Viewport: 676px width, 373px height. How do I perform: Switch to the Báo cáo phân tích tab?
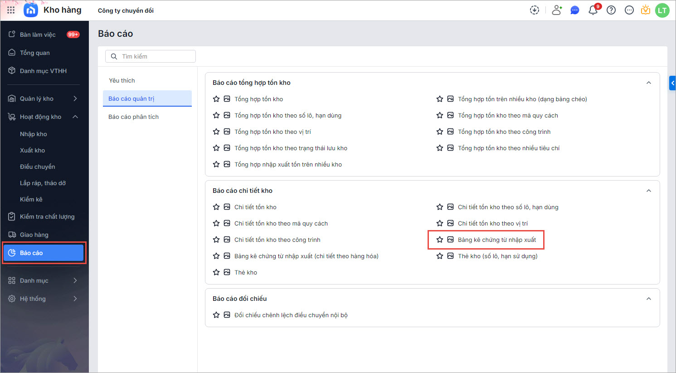pos(133,117)
